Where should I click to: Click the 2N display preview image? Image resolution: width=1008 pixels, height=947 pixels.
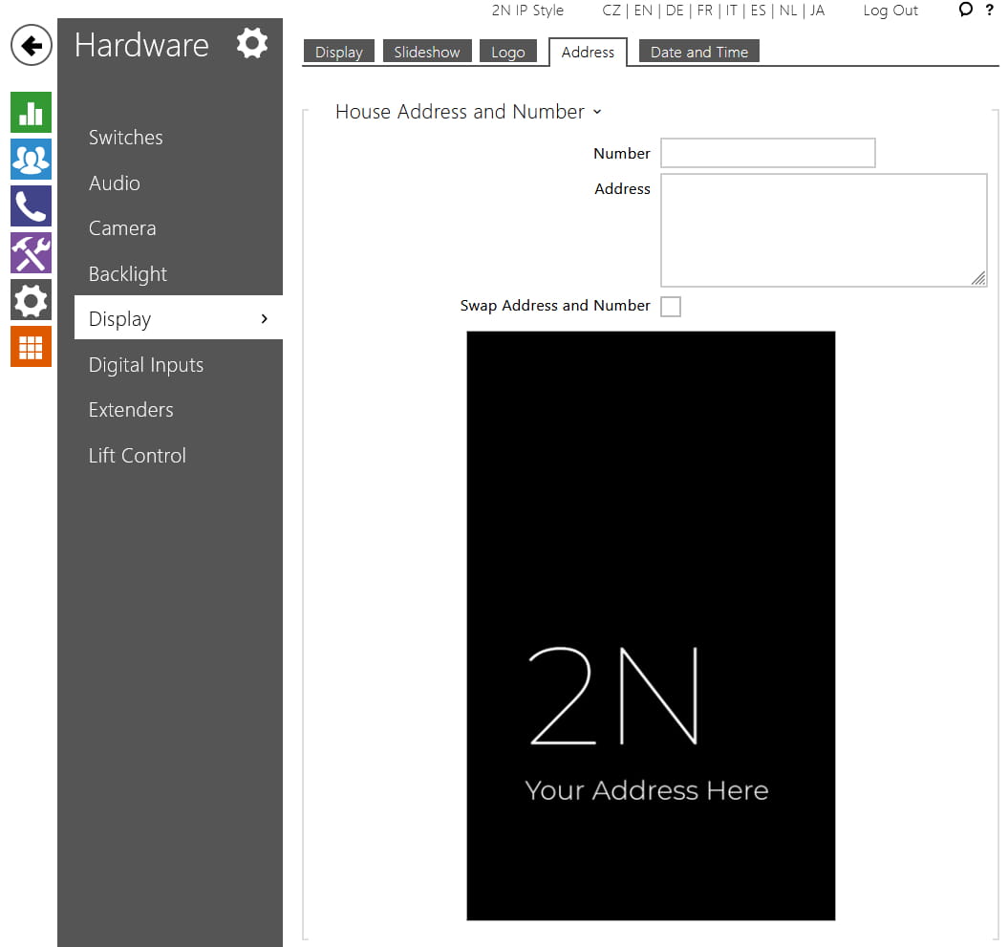click(651, 626)
